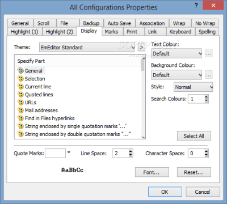Click the Quote Marks input field
This screenshot has width=227, height=204.
[x=55, y=153]
